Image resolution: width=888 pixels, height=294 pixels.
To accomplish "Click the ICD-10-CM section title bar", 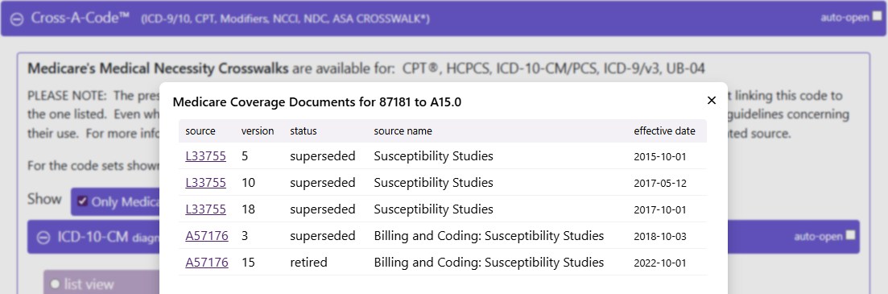I will tap(444, 237).
